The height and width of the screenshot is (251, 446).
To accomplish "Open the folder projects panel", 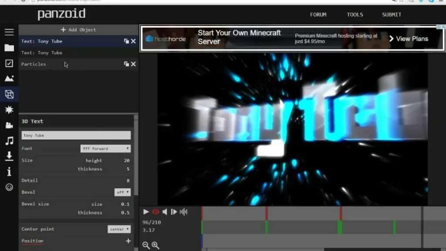I will (x=9, y=48).
